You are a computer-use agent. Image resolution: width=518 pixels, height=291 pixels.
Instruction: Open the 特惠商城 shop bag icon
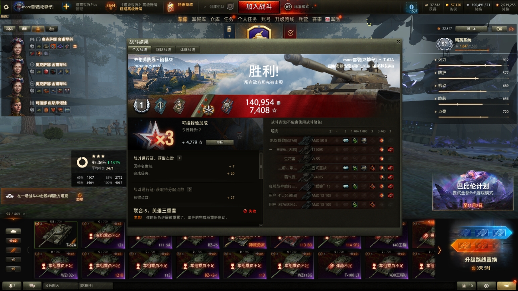(x=171, y=6)
